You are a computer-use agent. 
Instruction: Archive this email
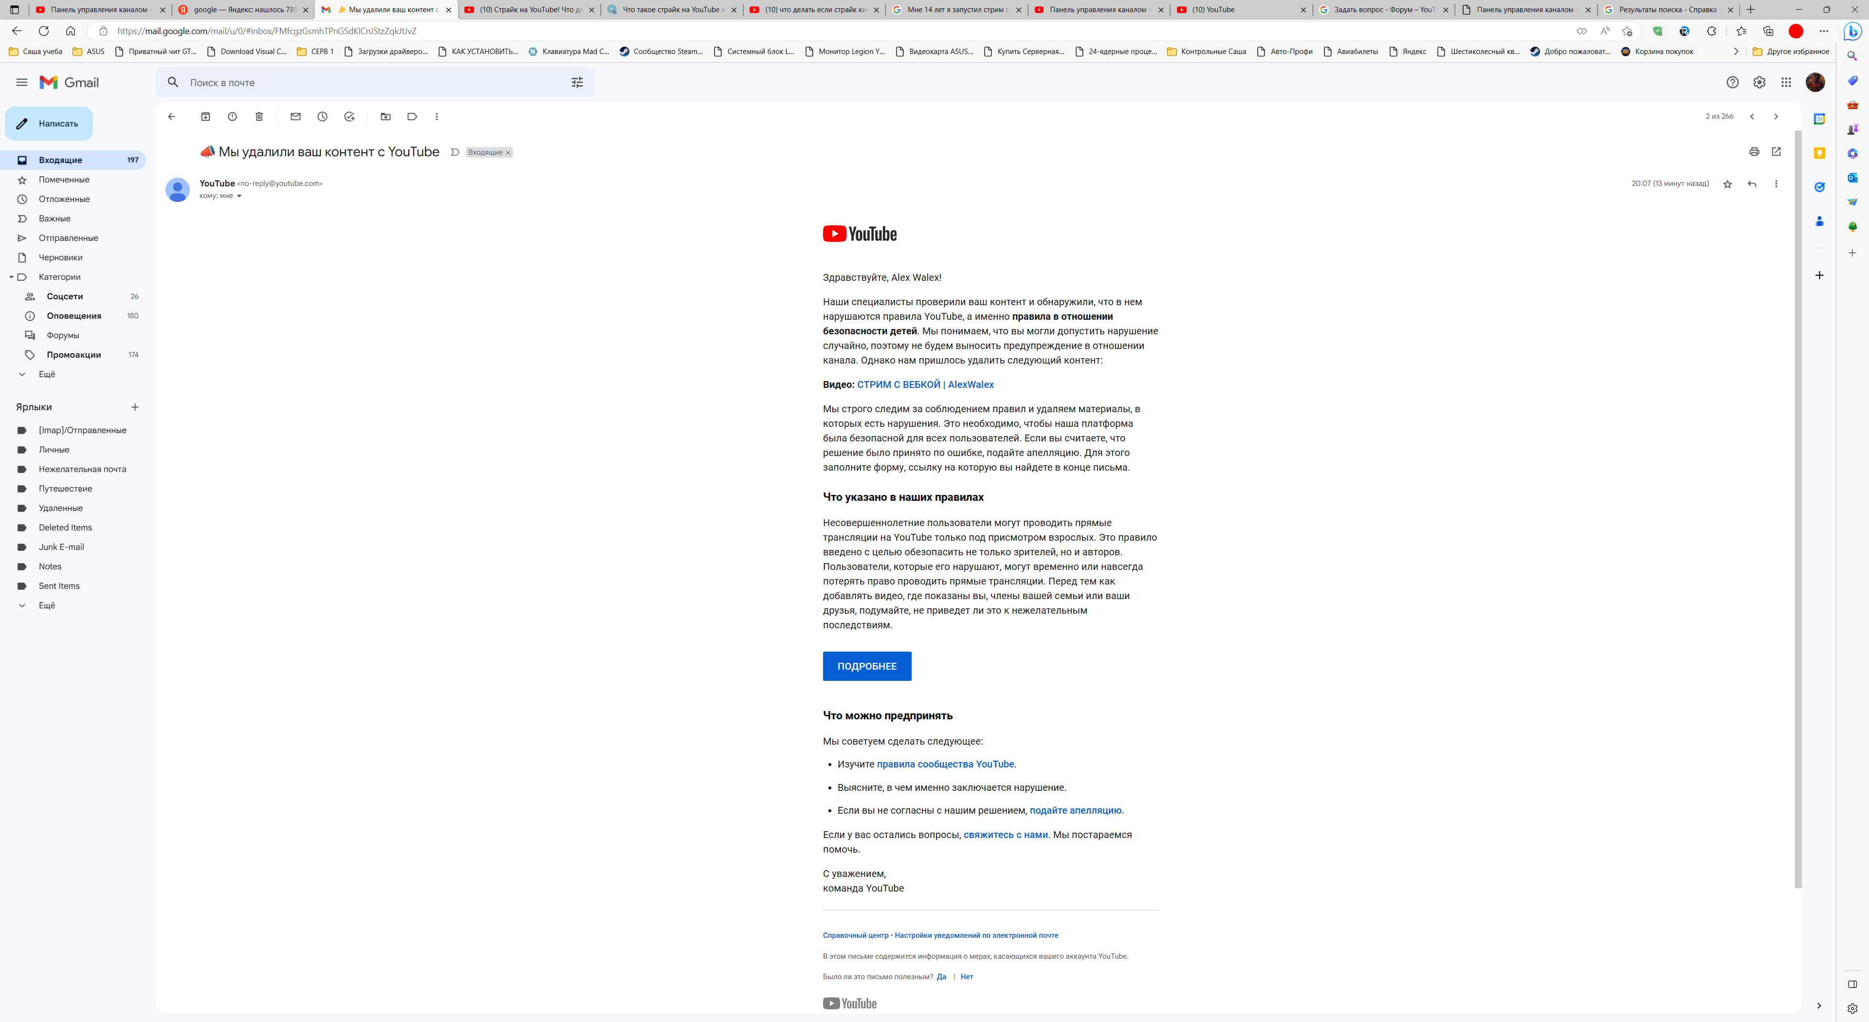click(205, 117)
